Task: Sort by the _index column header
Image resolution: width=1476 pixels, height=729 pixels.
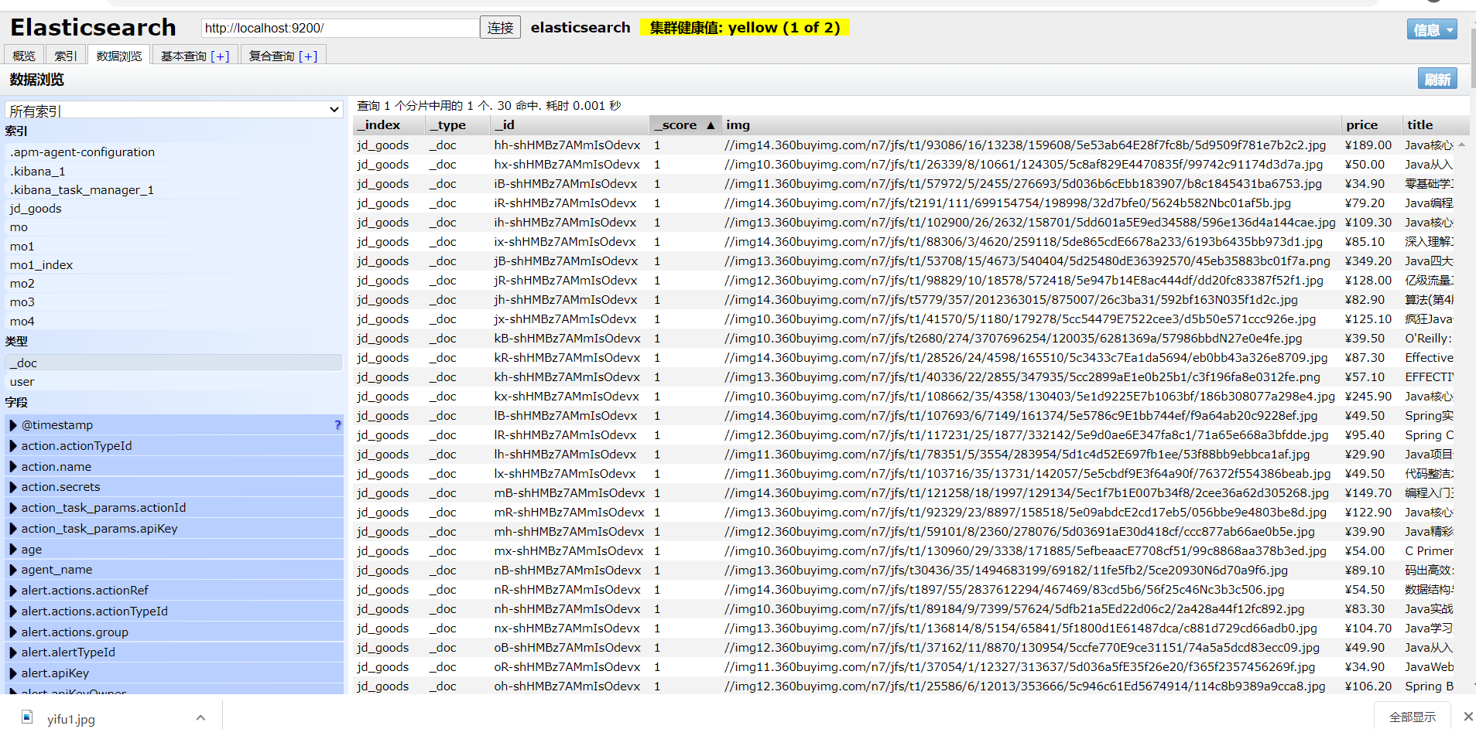Action: pyautogui.click(x=389, y=124)
